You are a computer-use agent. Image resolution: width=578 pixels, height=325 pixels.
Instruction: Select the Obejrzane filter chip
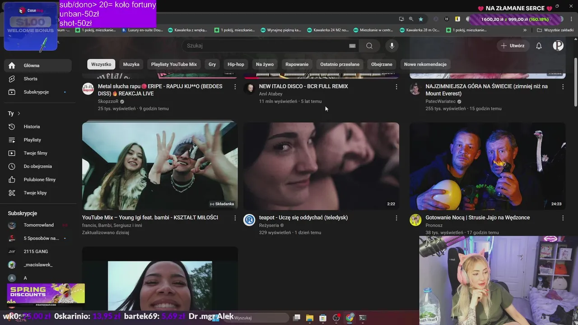pyautogui.click(x=382, y=64)
